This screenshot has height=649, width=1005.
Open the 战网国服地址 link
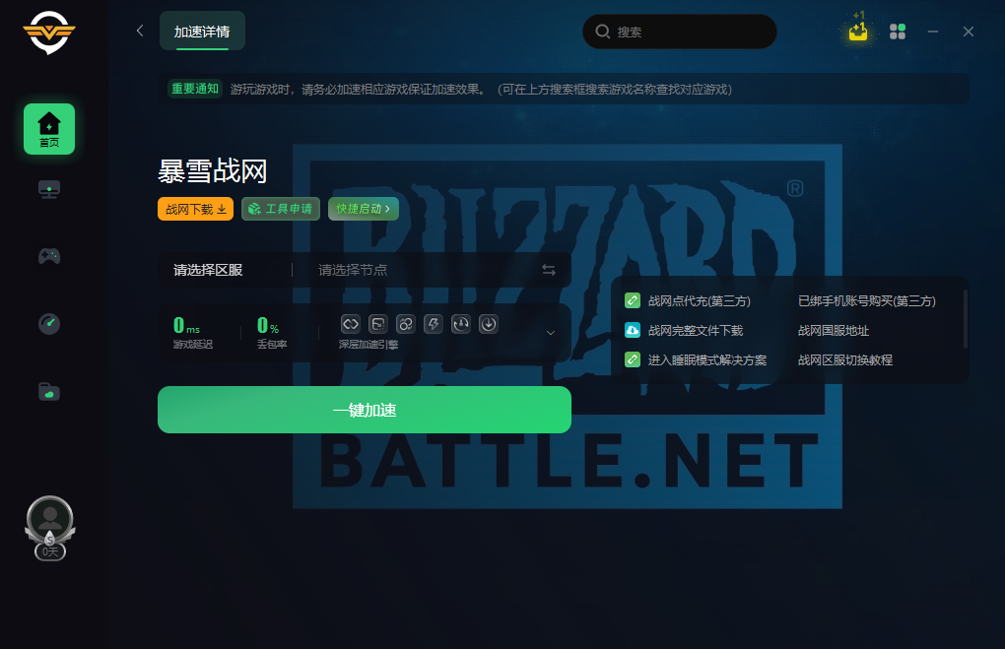tap(834, 331)
